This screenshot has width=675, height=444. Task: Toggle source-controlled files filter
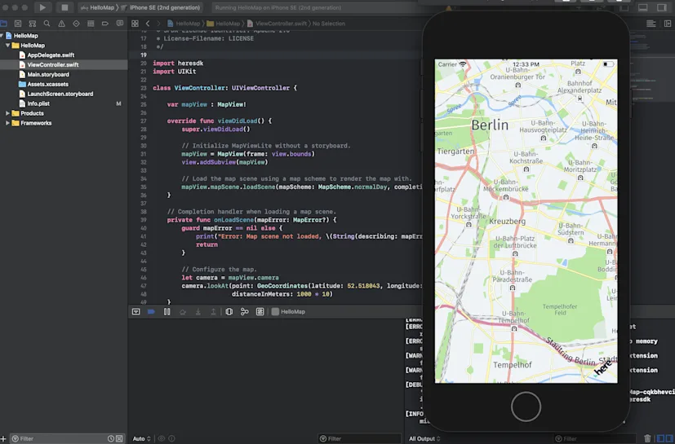click(119, 438)
